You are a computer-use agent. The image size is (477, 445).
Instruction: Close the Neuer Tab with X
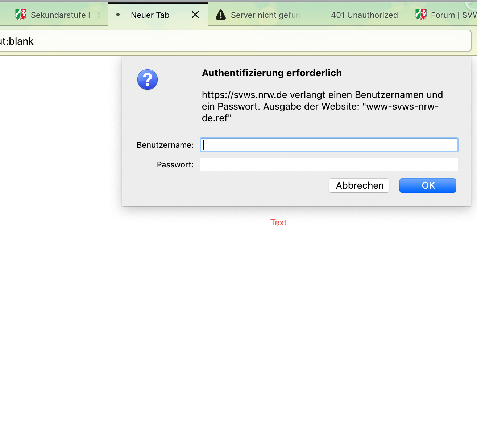pyautogui.click(x=195, y=15)
